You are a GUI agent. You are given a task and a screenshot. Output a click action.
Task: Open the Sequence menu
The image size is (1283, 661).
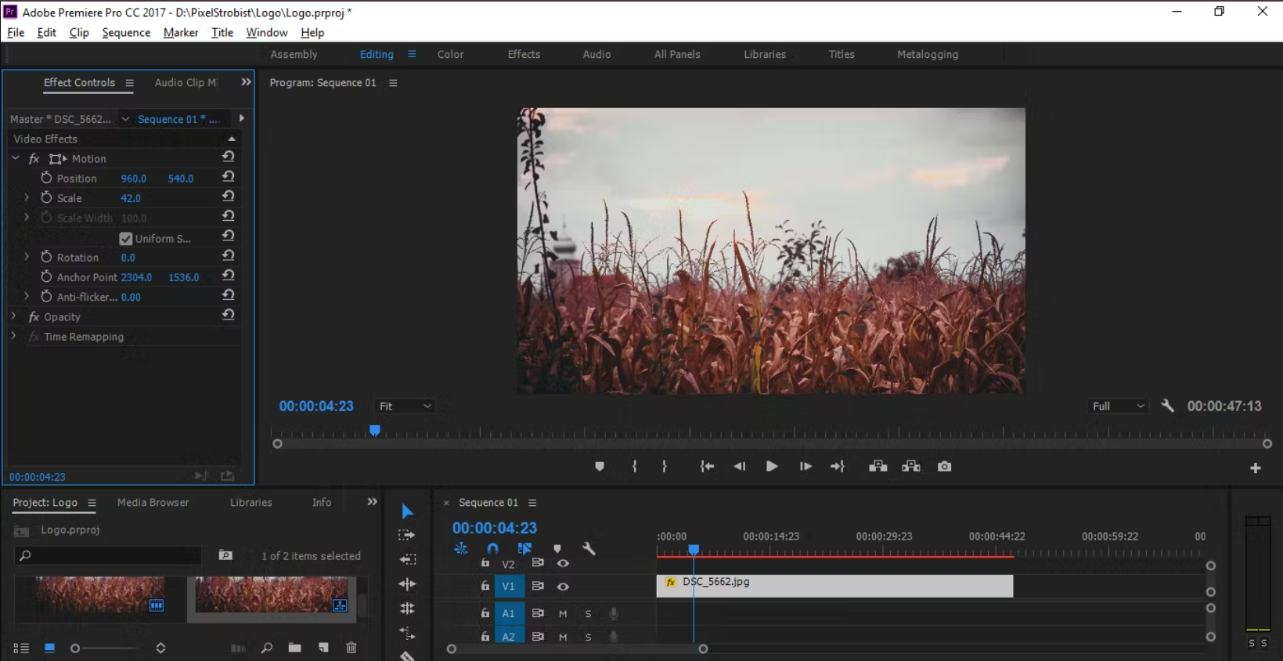(x=126, y=33)
